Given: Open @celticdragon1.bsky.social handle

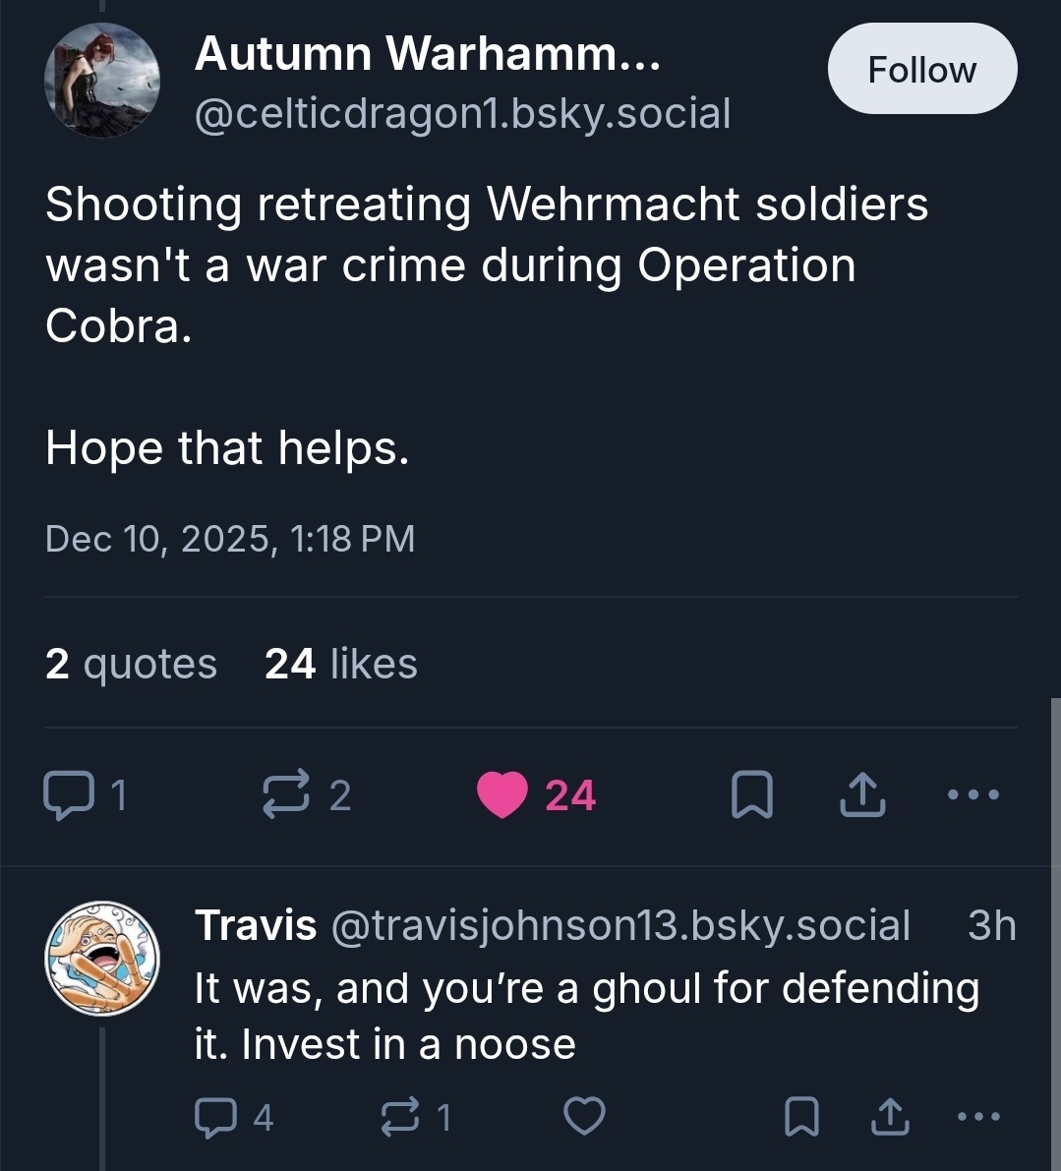Looking at the screenshot, I should point(462,114).
